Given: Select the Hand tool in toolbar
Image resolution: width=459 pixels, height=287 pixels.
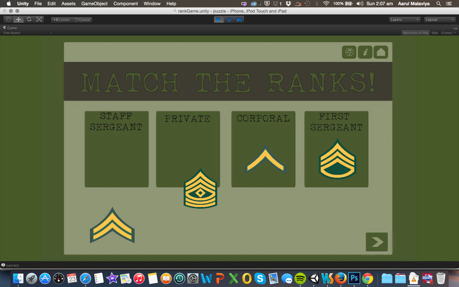Looking at the screenshot, I should (x=9, y=20).
